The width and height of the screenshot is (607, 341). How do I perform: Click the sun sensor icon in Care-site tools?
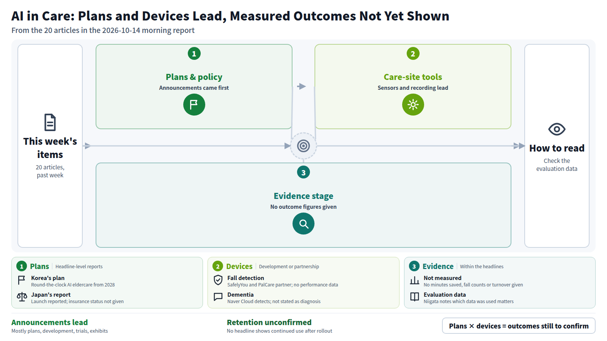pos(413,105)
